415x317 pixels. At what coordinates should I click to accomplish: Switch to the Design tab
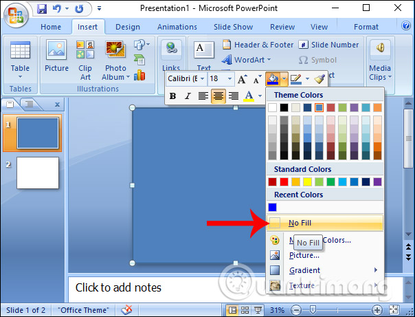(x=128, y=27)
